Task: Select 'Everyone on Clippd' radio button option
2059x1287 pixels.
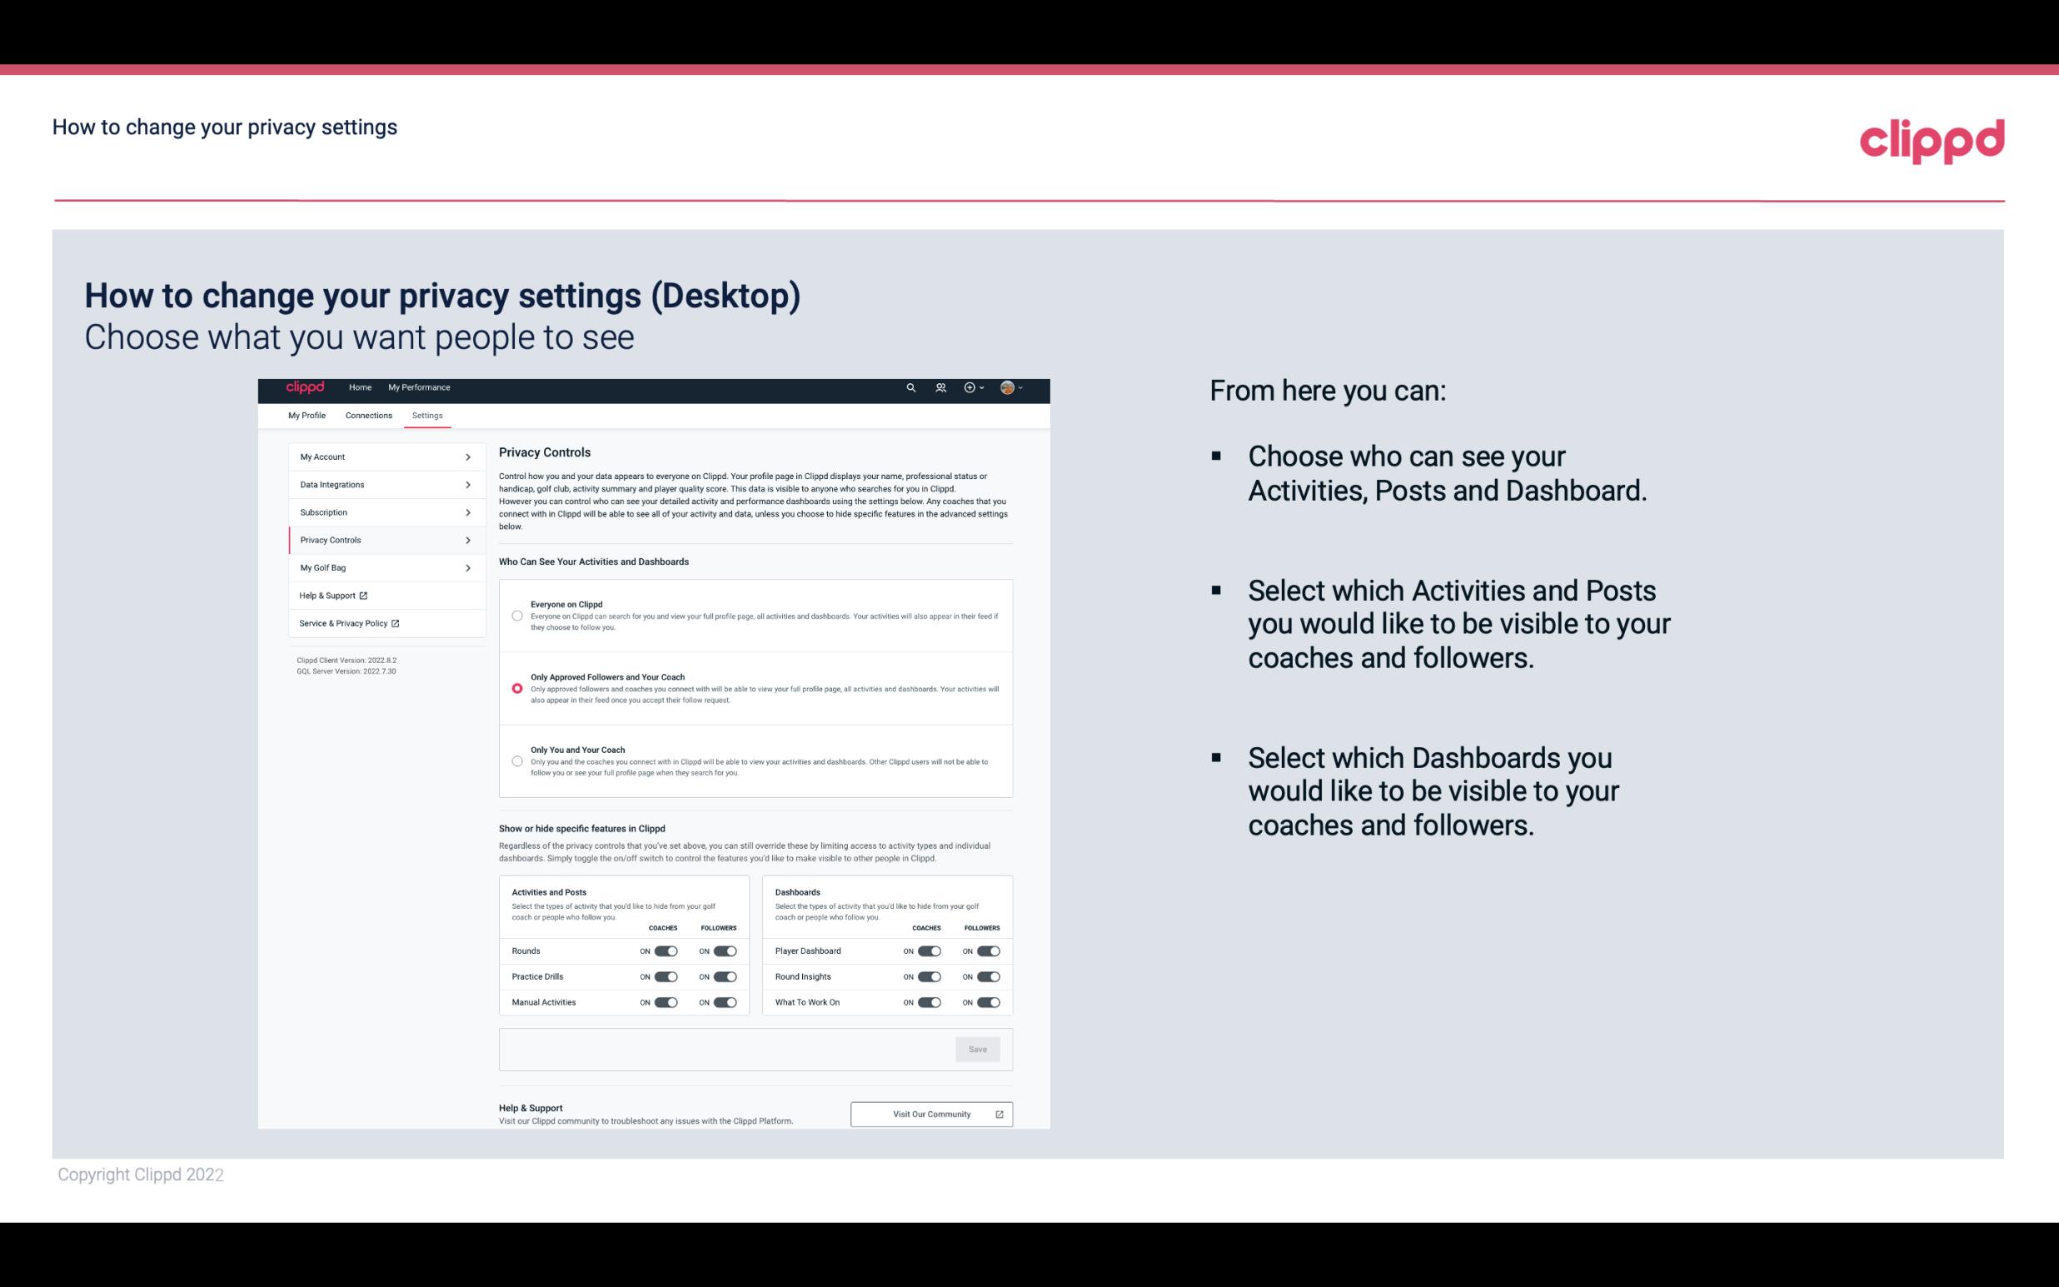Action: (x=516, y=616)
